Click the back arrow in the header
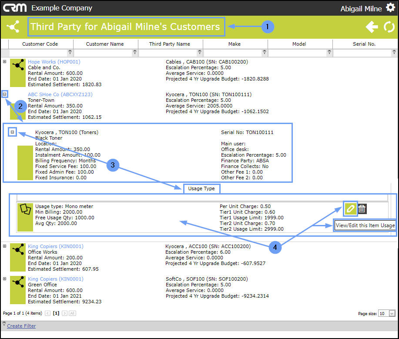 coord(372,27)
